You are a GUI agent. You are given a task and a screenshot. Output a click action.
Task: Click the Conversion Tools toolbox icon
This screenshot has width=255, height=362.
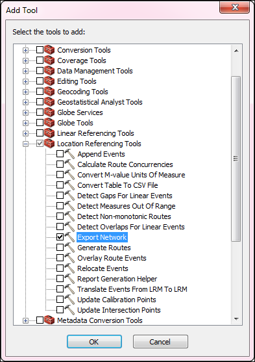[x=49, y=50]
